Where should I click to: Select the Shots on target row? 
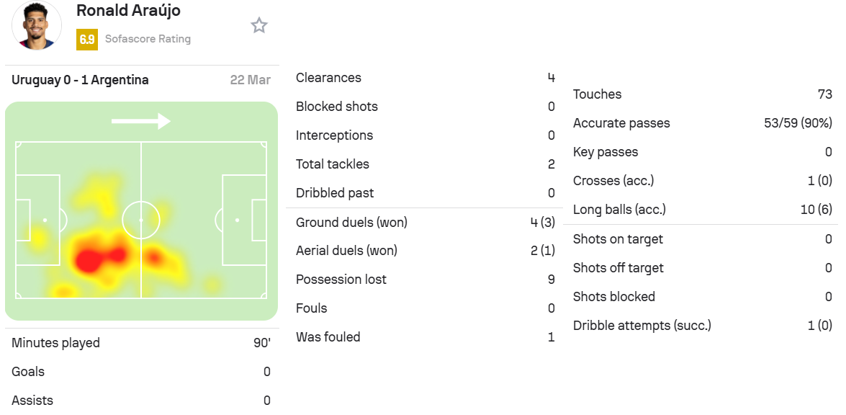[x=703, y=239]
